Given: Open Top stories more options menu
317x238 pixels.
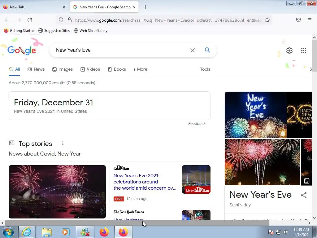Looking at the screenshot, I should (63, 143).
